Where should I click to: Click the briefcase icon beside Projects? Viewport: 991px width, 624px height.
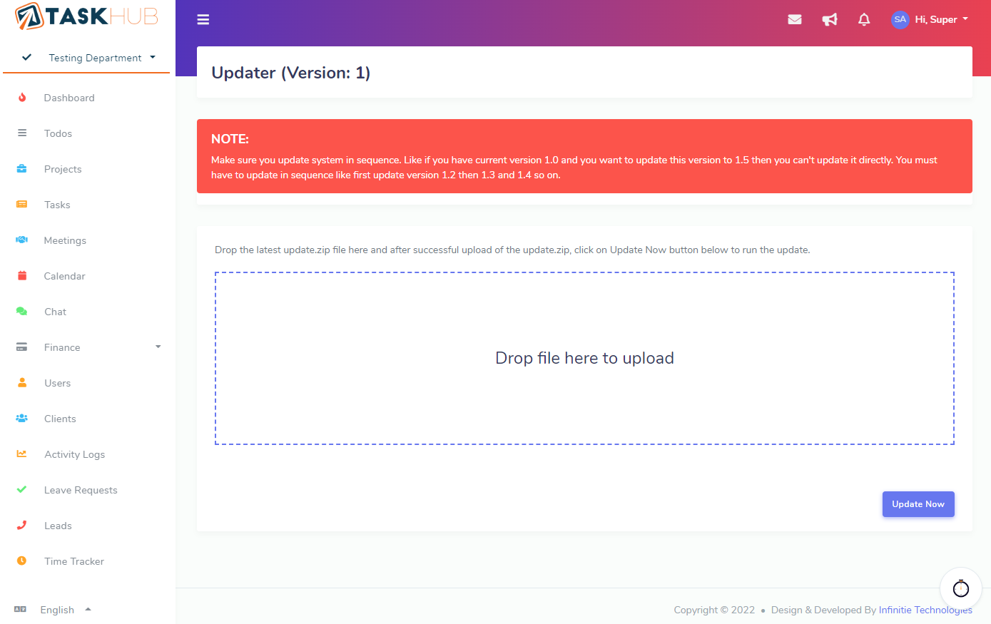22,169
